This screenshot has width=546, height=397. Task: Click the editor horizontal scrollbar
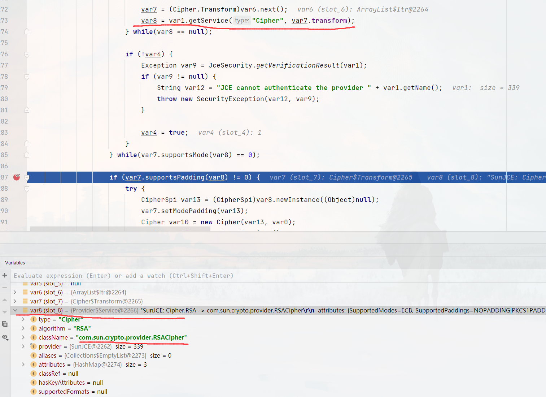120,229
